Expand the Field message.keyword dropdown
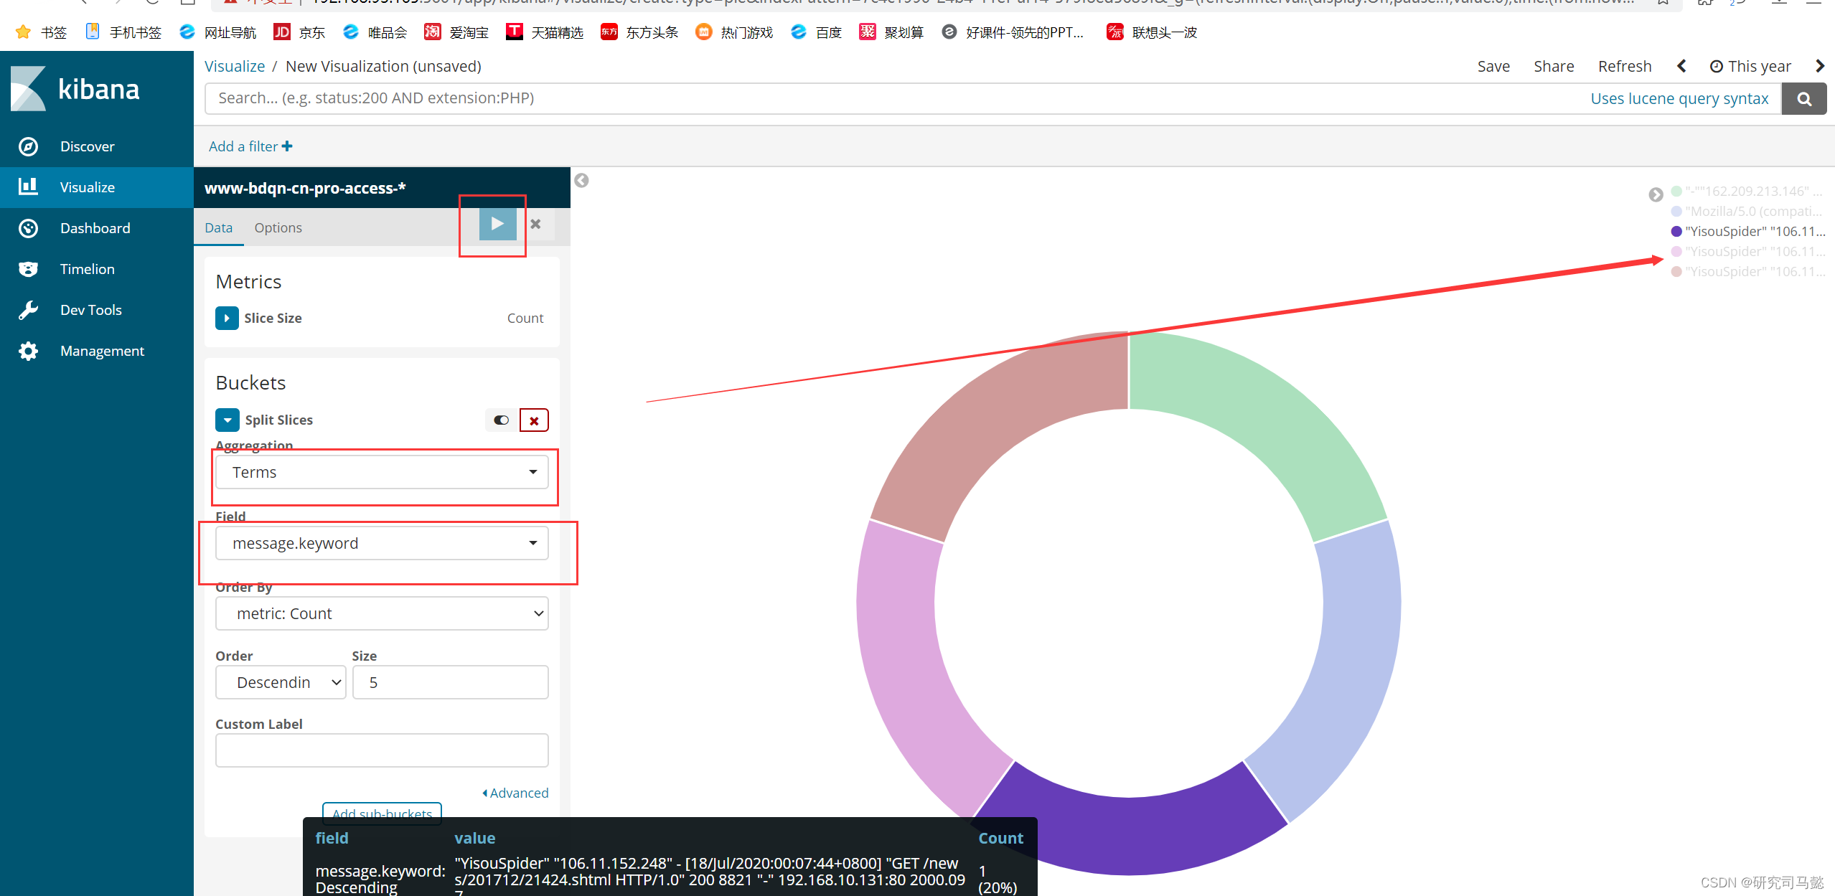 pyautogui.click(x=534, y=543)
